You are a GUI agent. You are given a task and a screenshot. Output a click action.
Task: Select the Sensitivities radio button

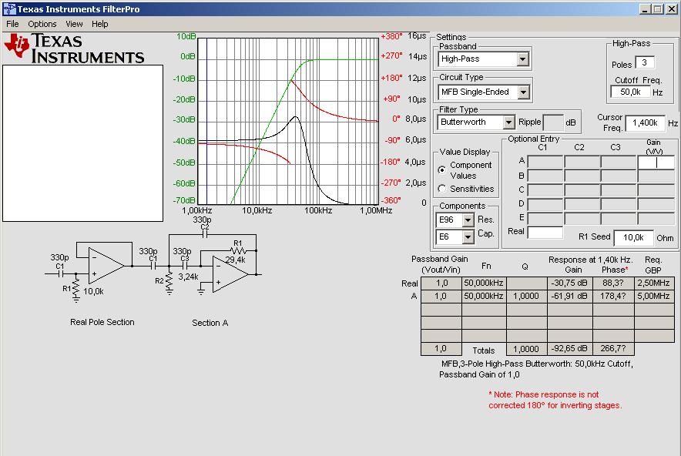[x=441, y=189]
